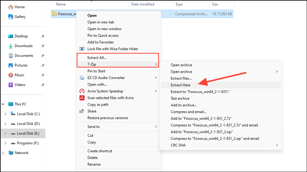Open the Music folder icon
The image size is (307, 172).
point(11,75)
